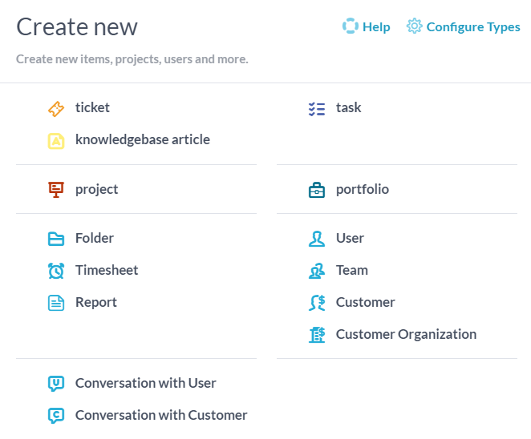The width and height of the screenshot is (531, 439).
Task: Create a new Folder
Action: (x=95, y=238)
